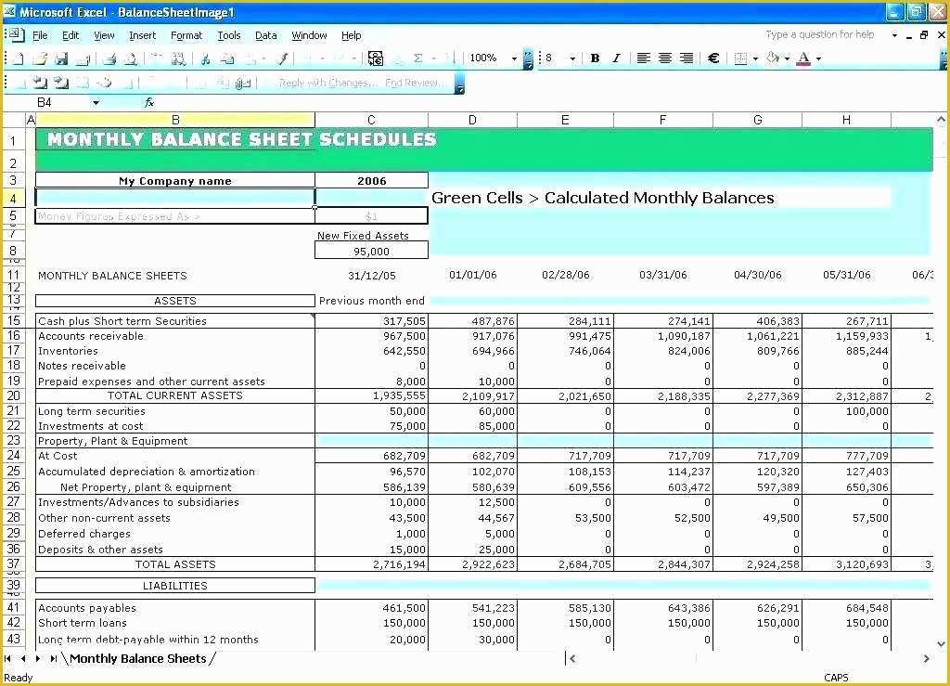
Task: Go to first sheet tab arrow
Action: 7,658
